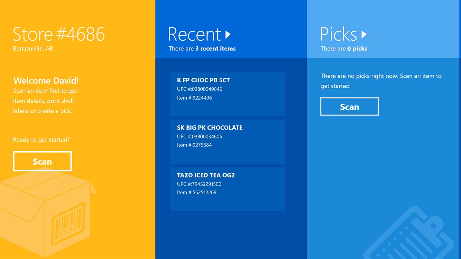Click UPC #03800049046 line
This screenshot has height=259, width=461.
199,89
